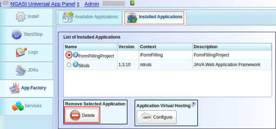Viewport: 276px width, 129px height.
Task: Open the App Factory sidebar section
Action: (x=26, y=88)
